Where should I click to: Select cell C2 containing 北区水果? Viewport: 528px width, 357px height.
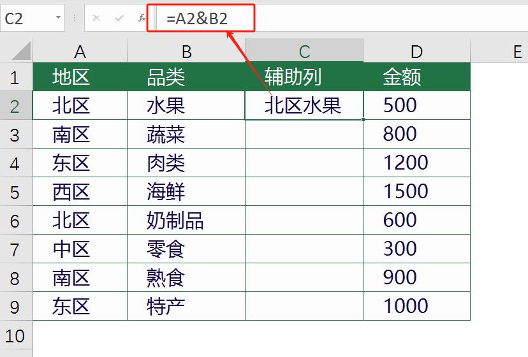pos(304,105)
